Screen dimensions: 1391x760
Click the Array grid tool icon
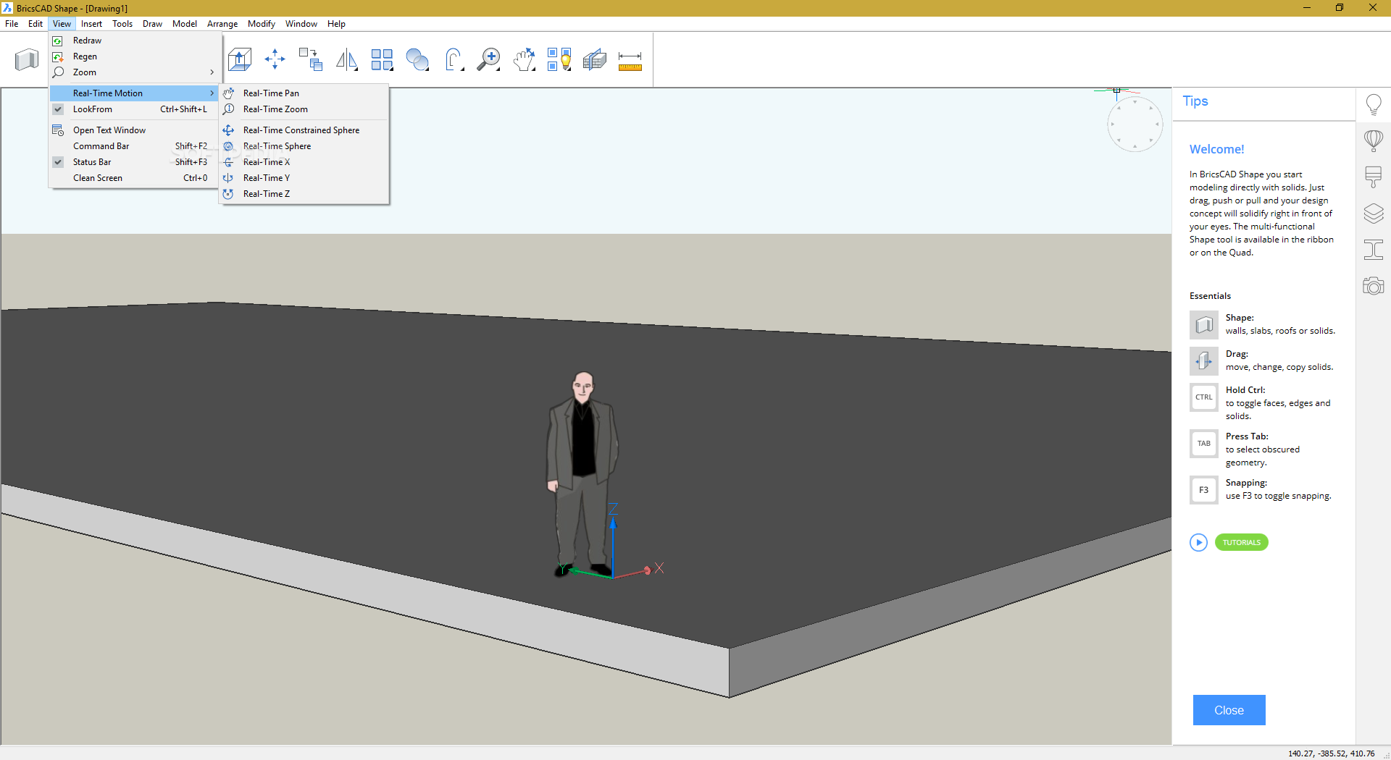click(382, 59)
